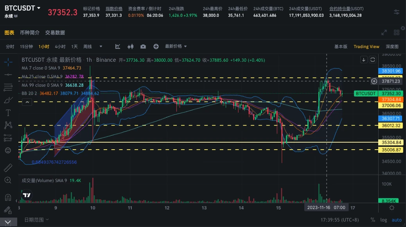Open the BTCUSDT symbol dropdown

click(22, 8)
